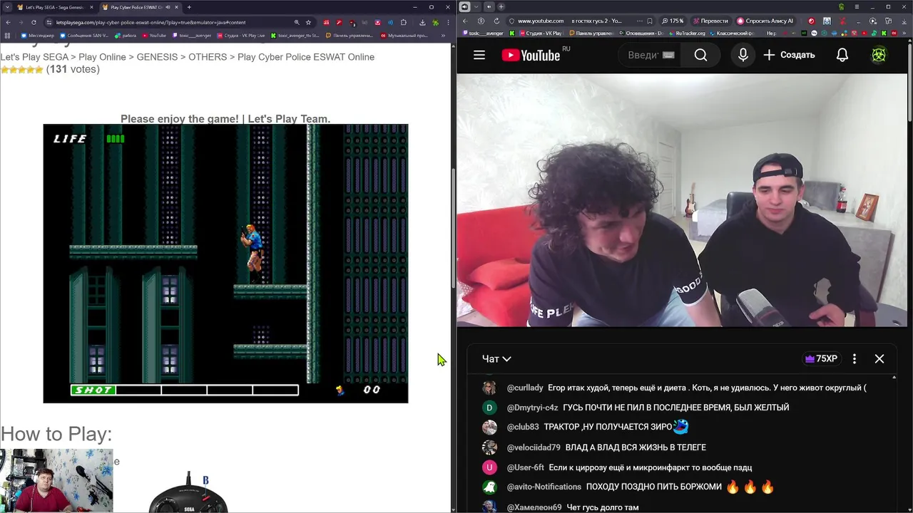
Task: Click the Перевести translate button
Action: point(710,21)
